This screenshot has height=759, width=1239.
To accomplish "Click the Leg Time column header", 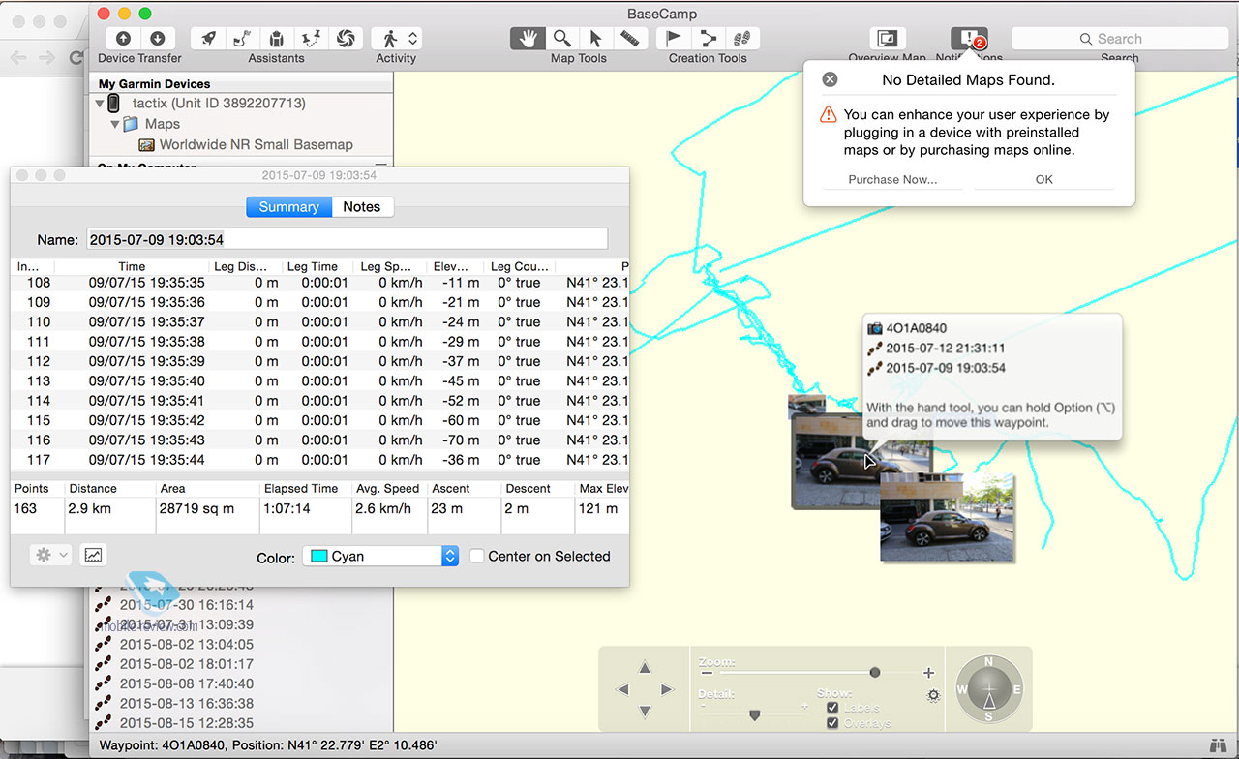I will pos(318,266).
